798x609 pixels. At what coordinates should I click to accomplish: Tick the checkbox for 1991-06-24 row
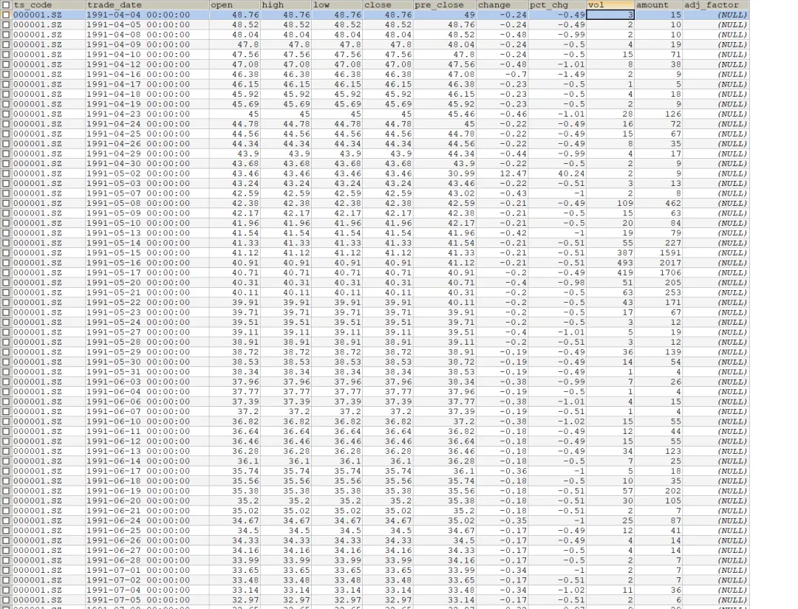[x=7, y=520]
